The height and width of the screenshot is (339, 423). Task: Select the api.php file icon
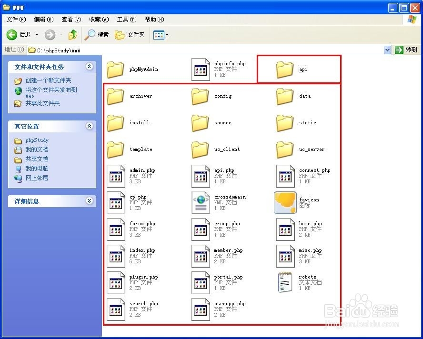(x=201, y=176)
